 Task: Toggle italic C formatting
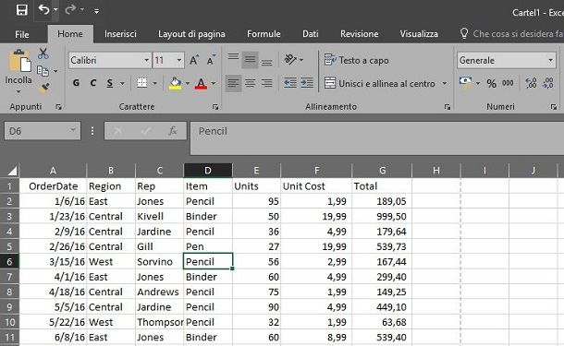pos(92,83)
